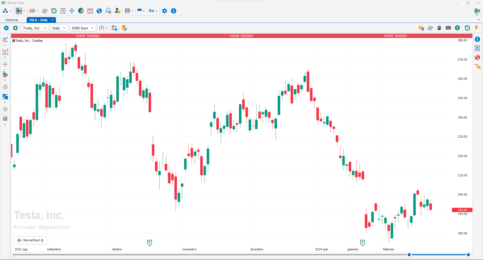
Task: Open the 1000 bars dropdown
Action: [82, 28]
